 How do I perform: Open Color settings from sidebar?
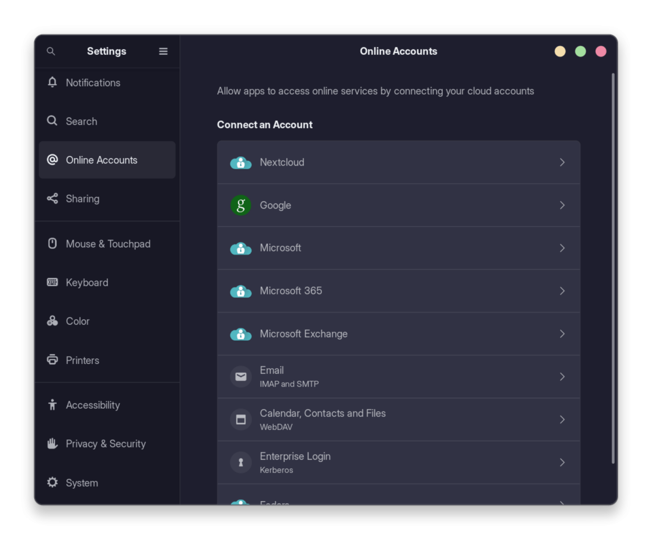[77, 321]
